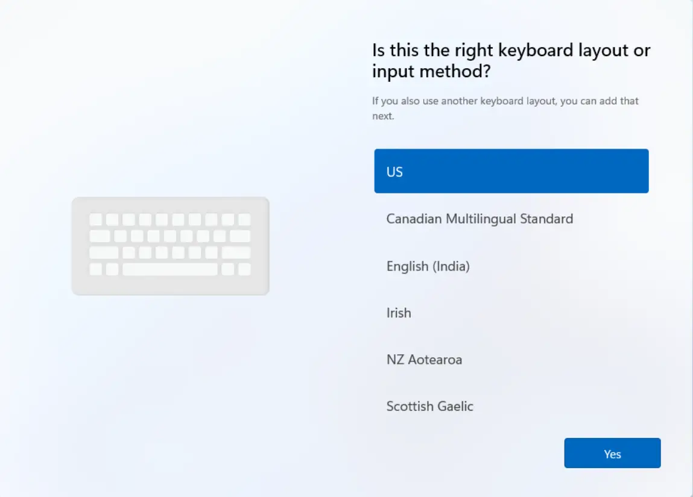Select NZ Aotearoa keyboard layout
693x497 pixels.
click(x=424, y=360)
